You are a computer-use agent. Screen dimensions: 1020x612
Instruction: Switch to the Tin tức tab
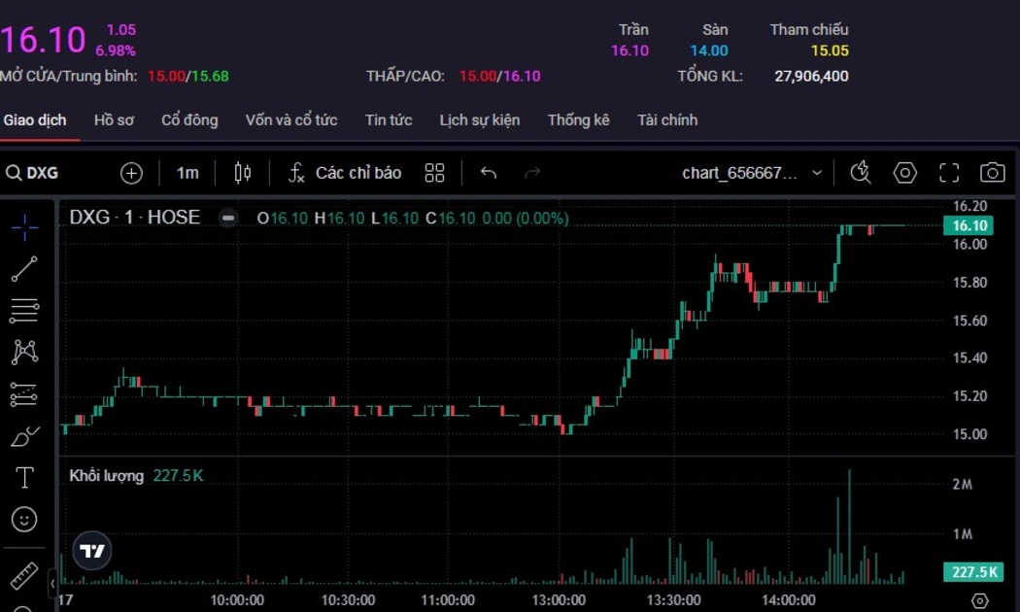coord(389,120)
